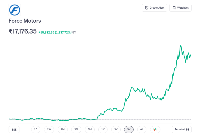Screen dimensions: 199x140
Task: Show All-time price history
Action: tap(142, 129)
